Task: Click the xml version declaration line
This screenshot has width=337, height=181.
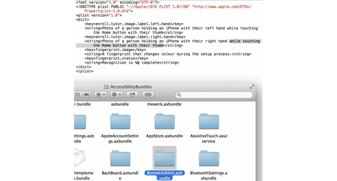Action: pyautogui.click(x=118, y=2)
